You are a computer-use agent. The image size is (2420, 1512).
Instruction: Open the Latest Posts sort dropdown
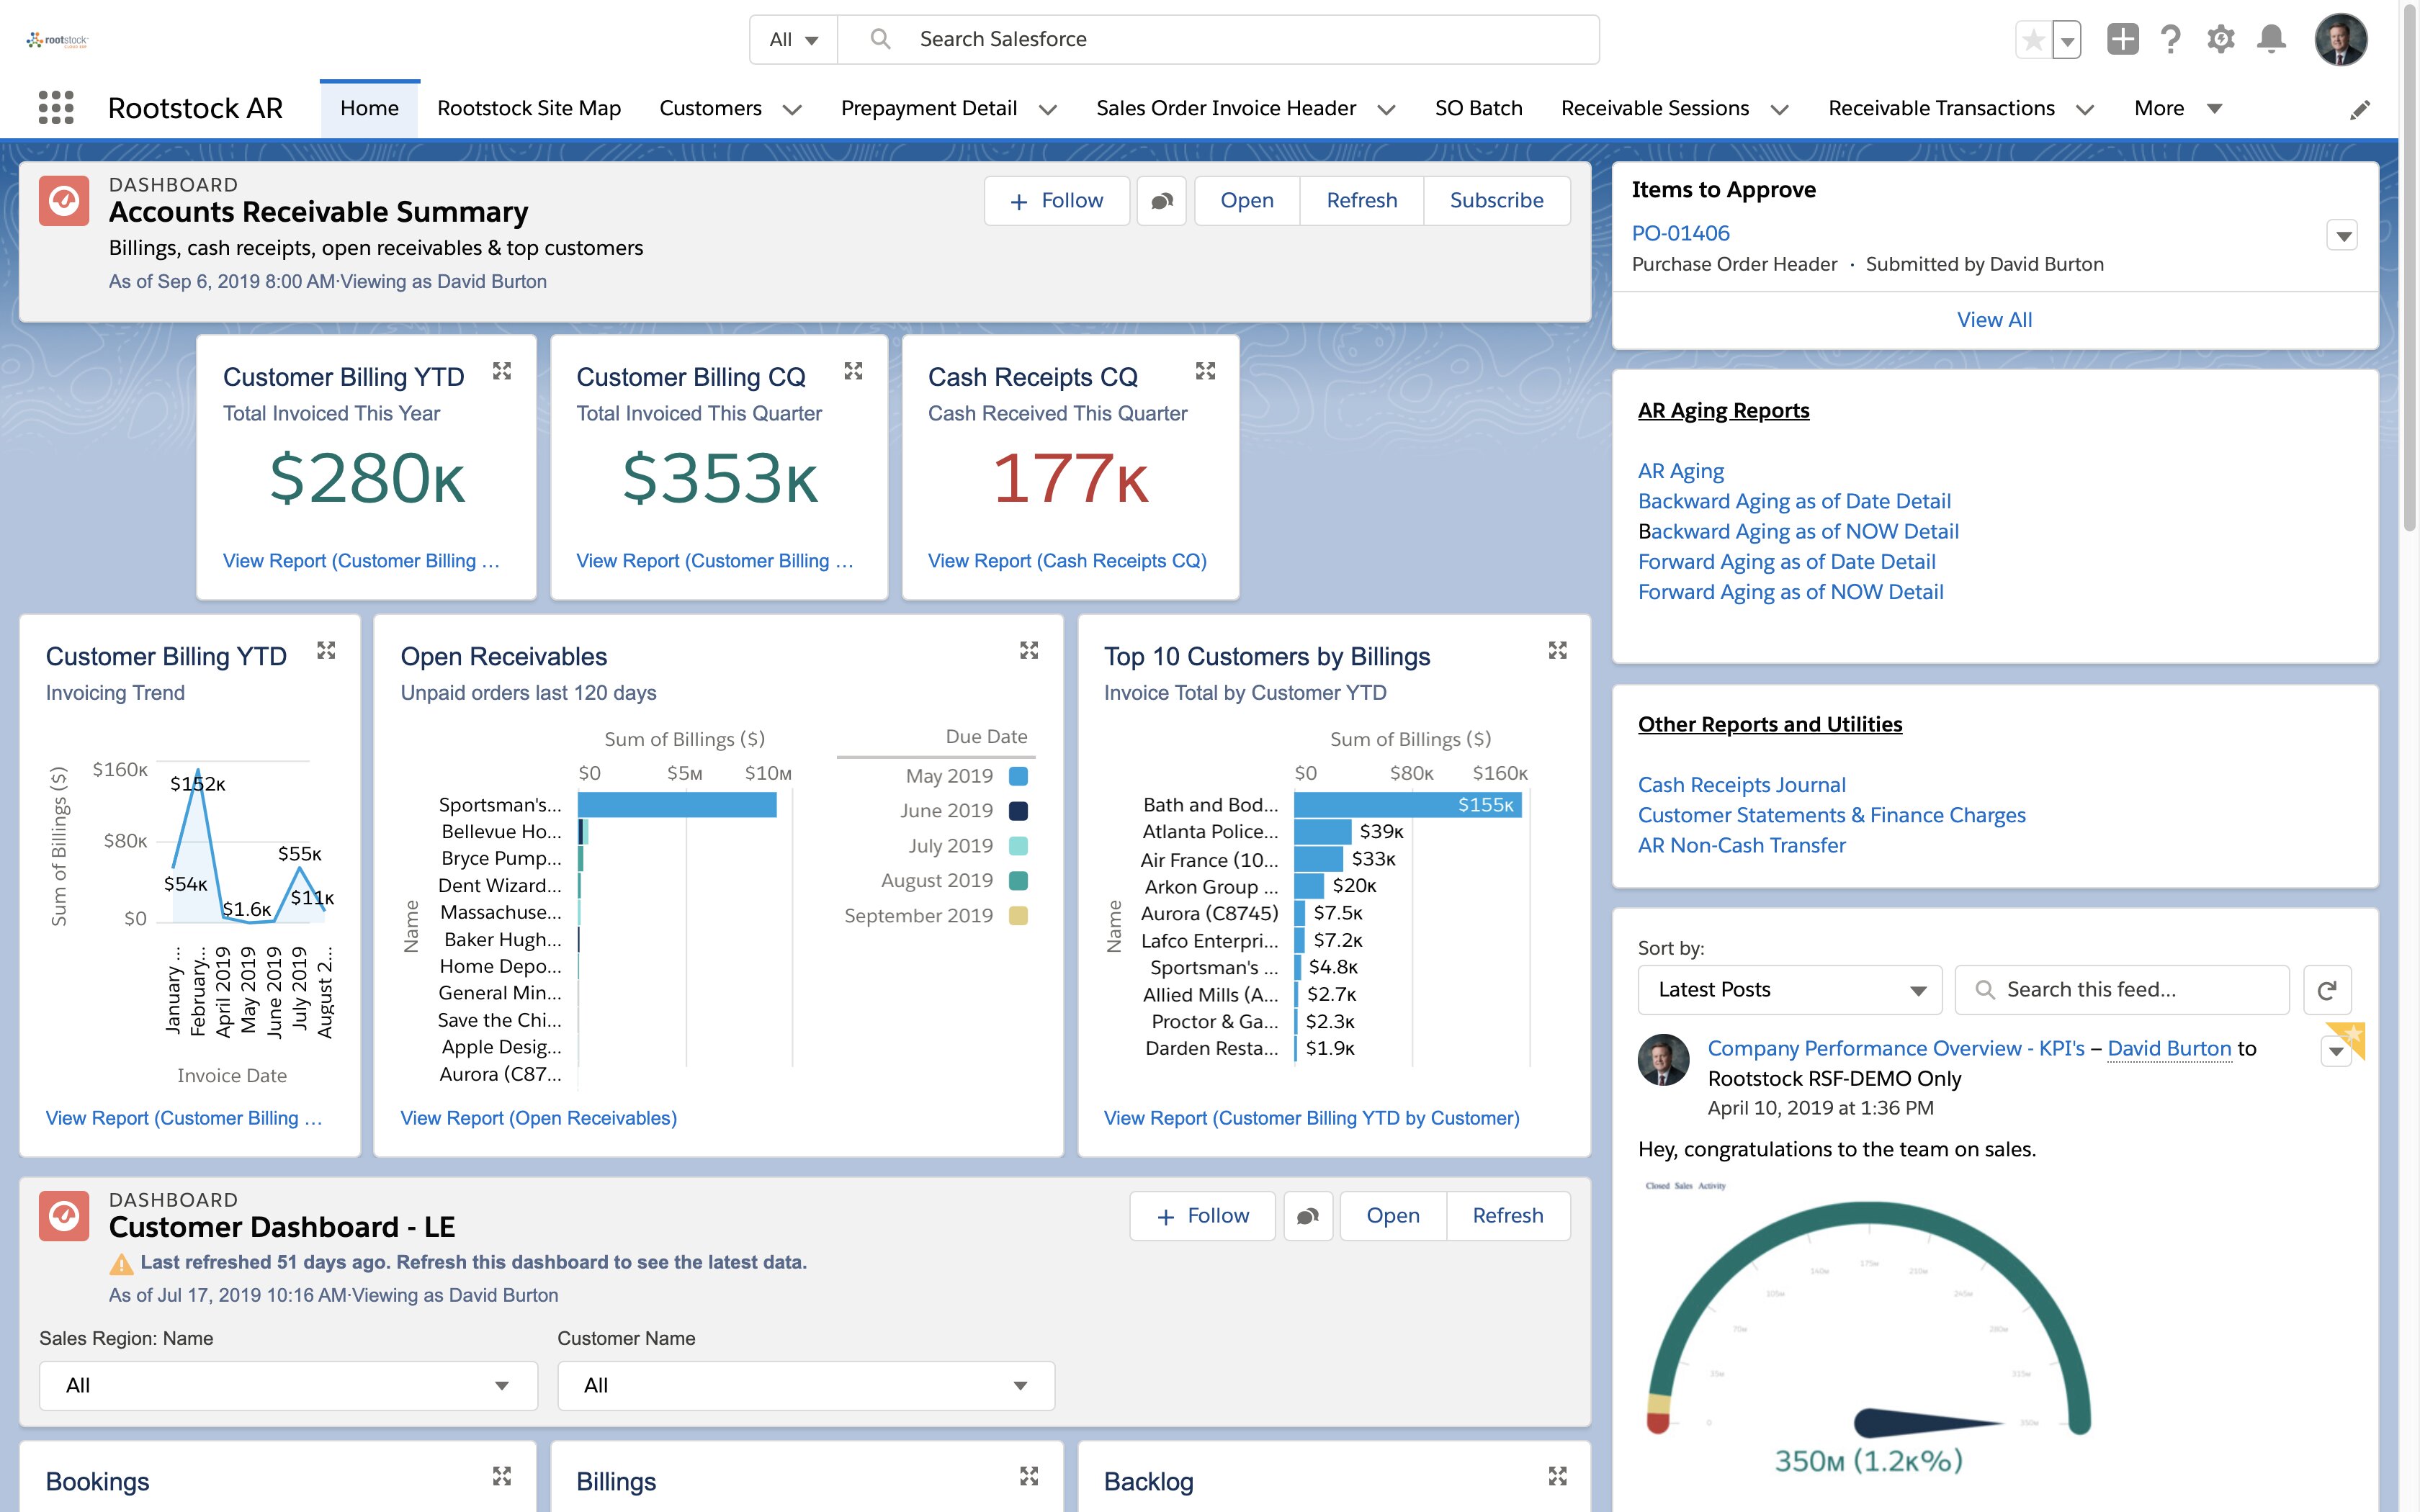[1789, 990]
